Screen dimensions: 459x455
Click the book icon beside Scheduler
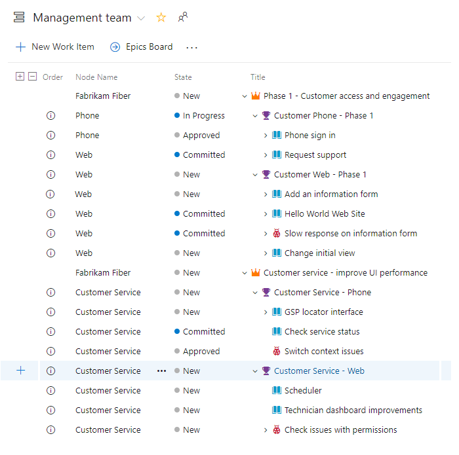coord(277,391)
